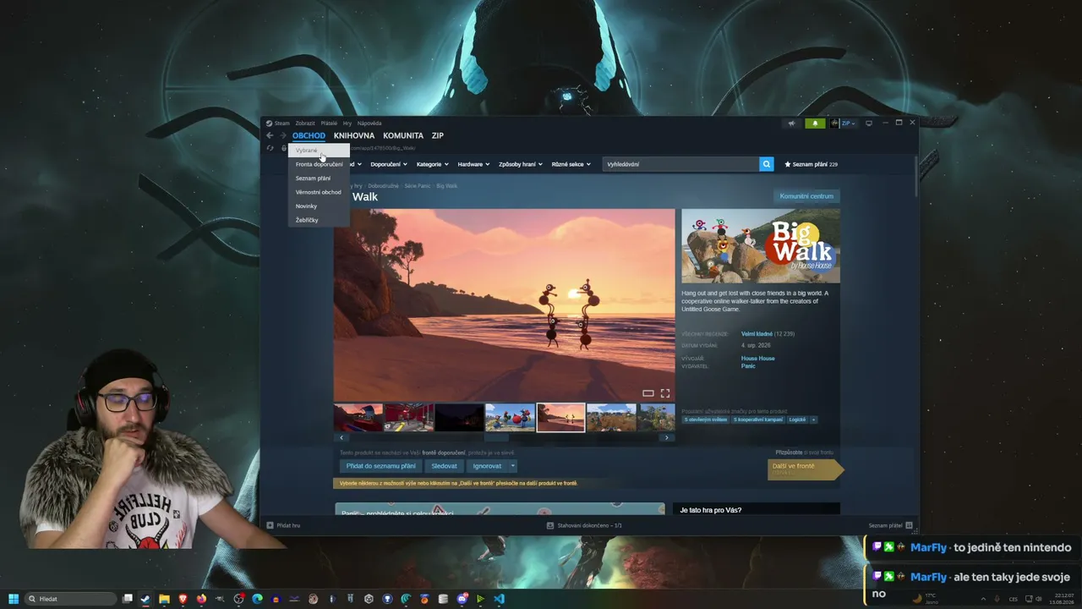Open the House House developer link
The width and height of the screenshot is (1082, 609).
coord(758,359)
